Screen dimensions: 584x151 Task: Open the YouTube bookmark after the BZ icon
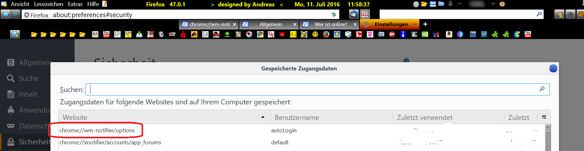[x=106, y=34]
